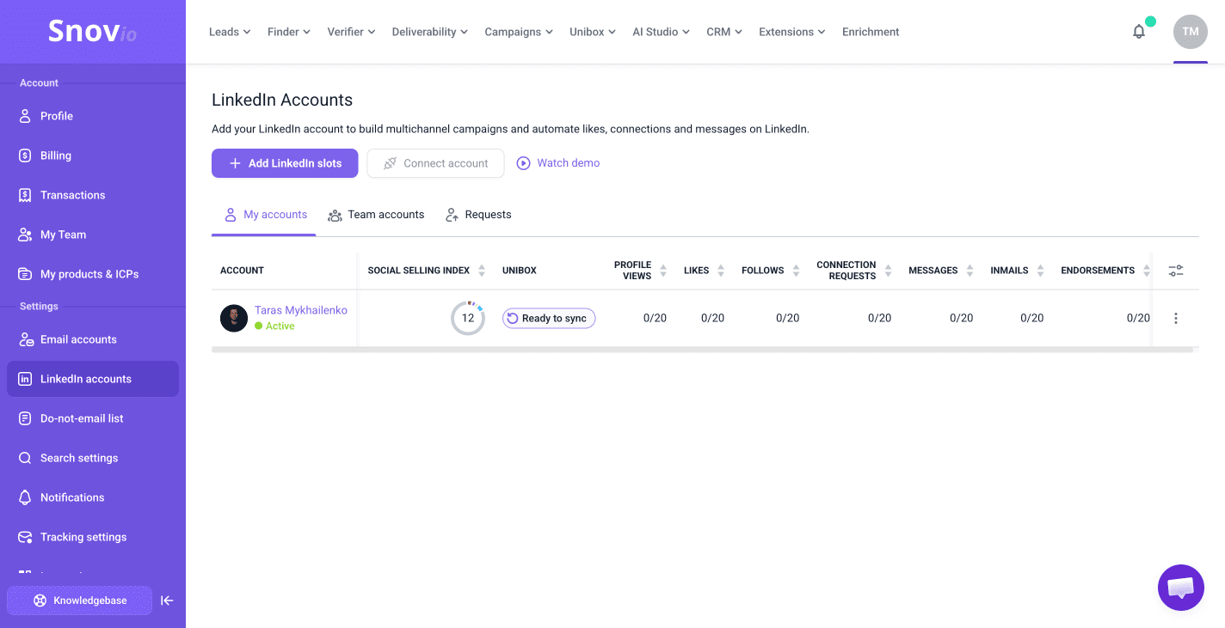The image size is (1225, 628).
Task: Click the TM user avatar
Action: 1190,32
